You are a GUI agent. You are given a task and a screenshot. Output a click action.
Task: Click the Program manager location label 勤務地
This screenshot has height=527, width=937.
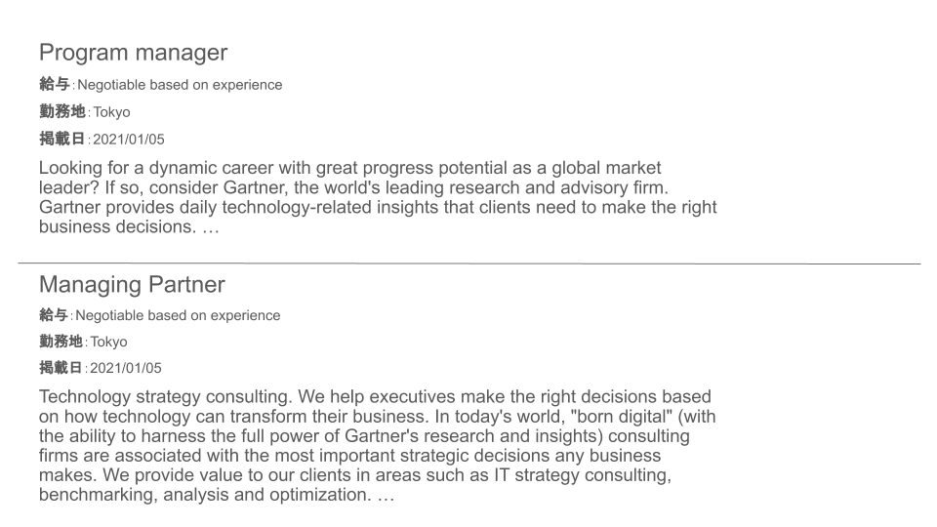tap(62, 111)
